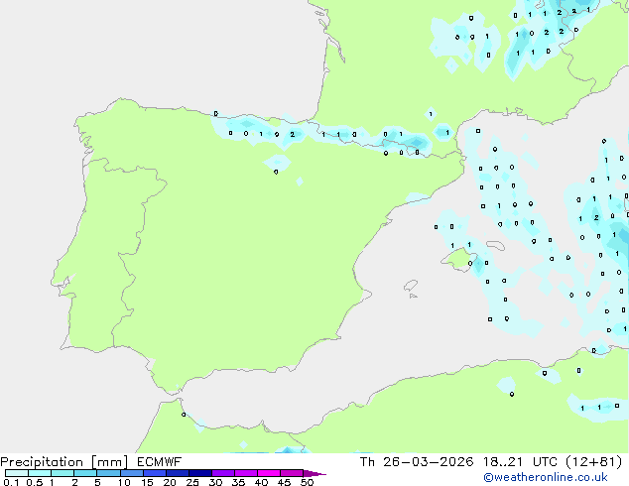The image size is (629, 486).
Task: Click the "(12+81)" forecast run text
Action: tap(593, 461)
